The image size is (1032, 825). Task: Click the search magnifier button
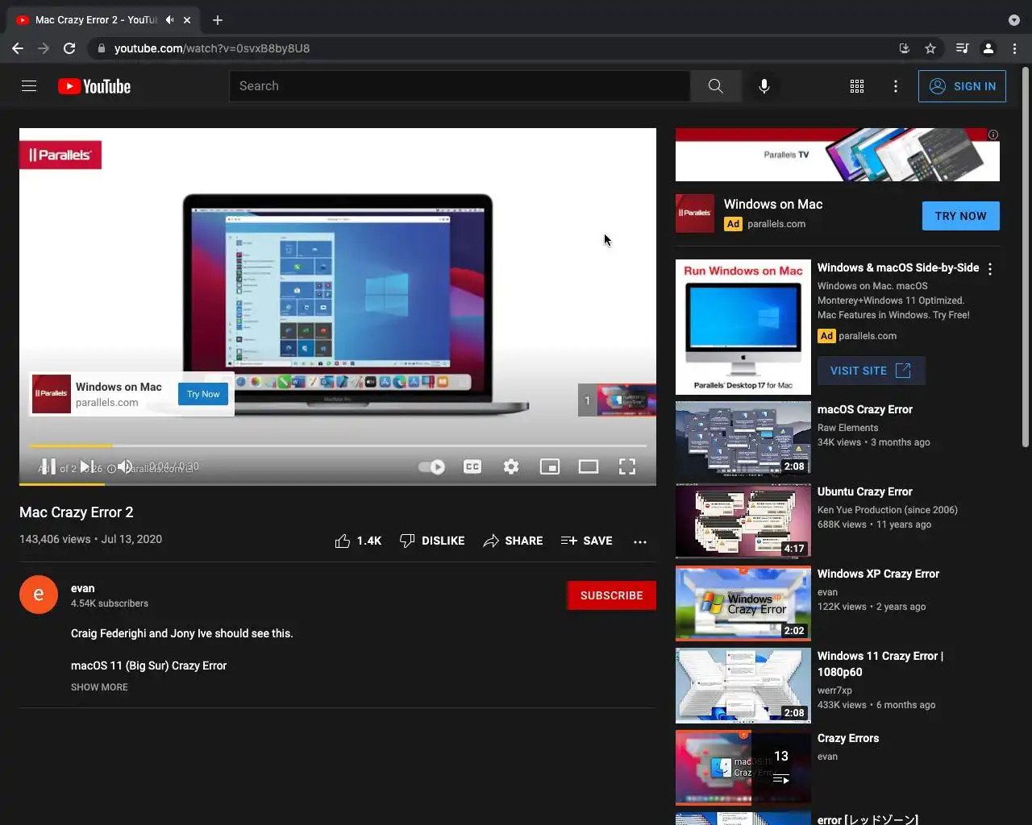pos(715,86)
